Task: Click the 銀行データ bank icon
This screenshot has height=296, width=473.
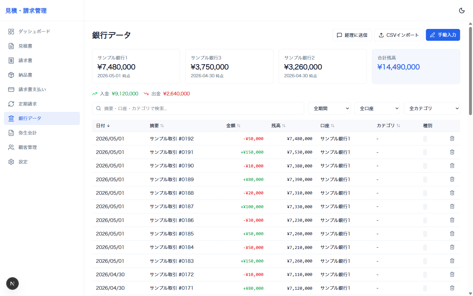Action: tap(11, 118)
